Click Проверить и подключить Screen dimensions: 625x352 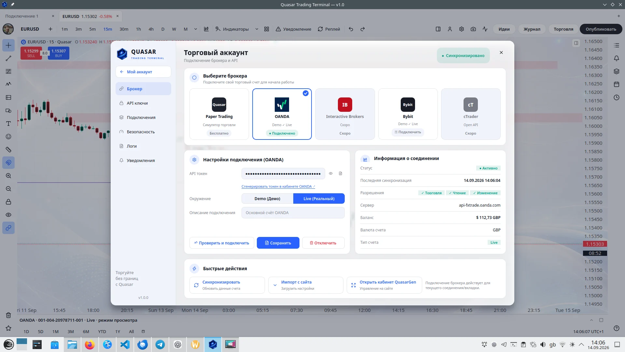point(222,243)
